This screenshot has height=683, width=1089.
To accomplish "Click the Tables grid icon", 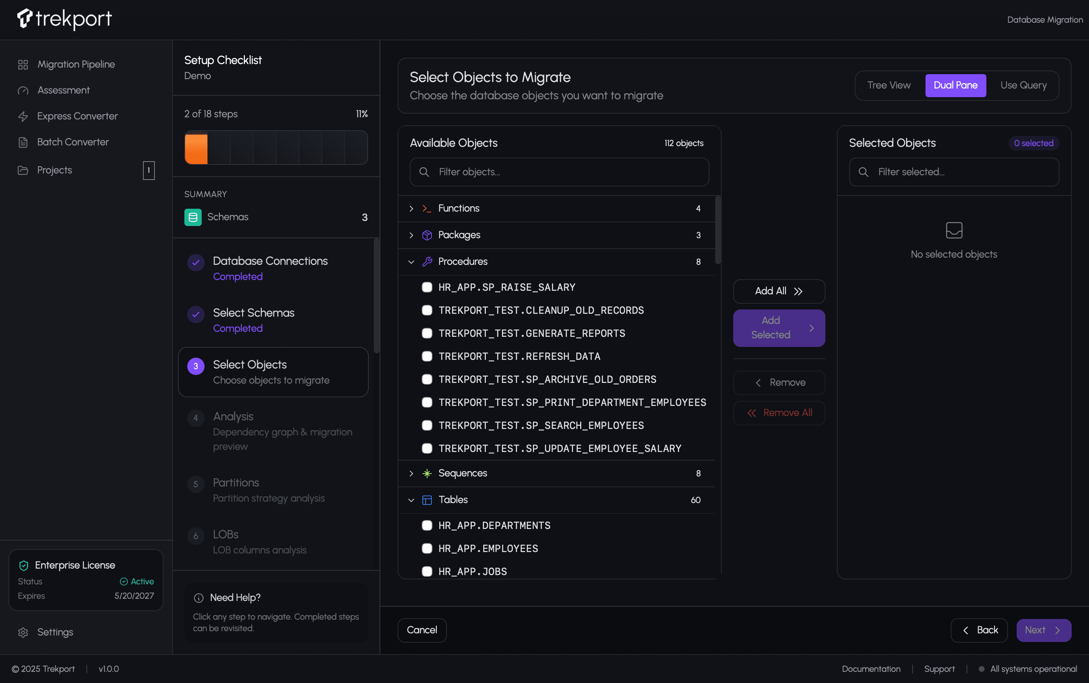I will point(427,500).
